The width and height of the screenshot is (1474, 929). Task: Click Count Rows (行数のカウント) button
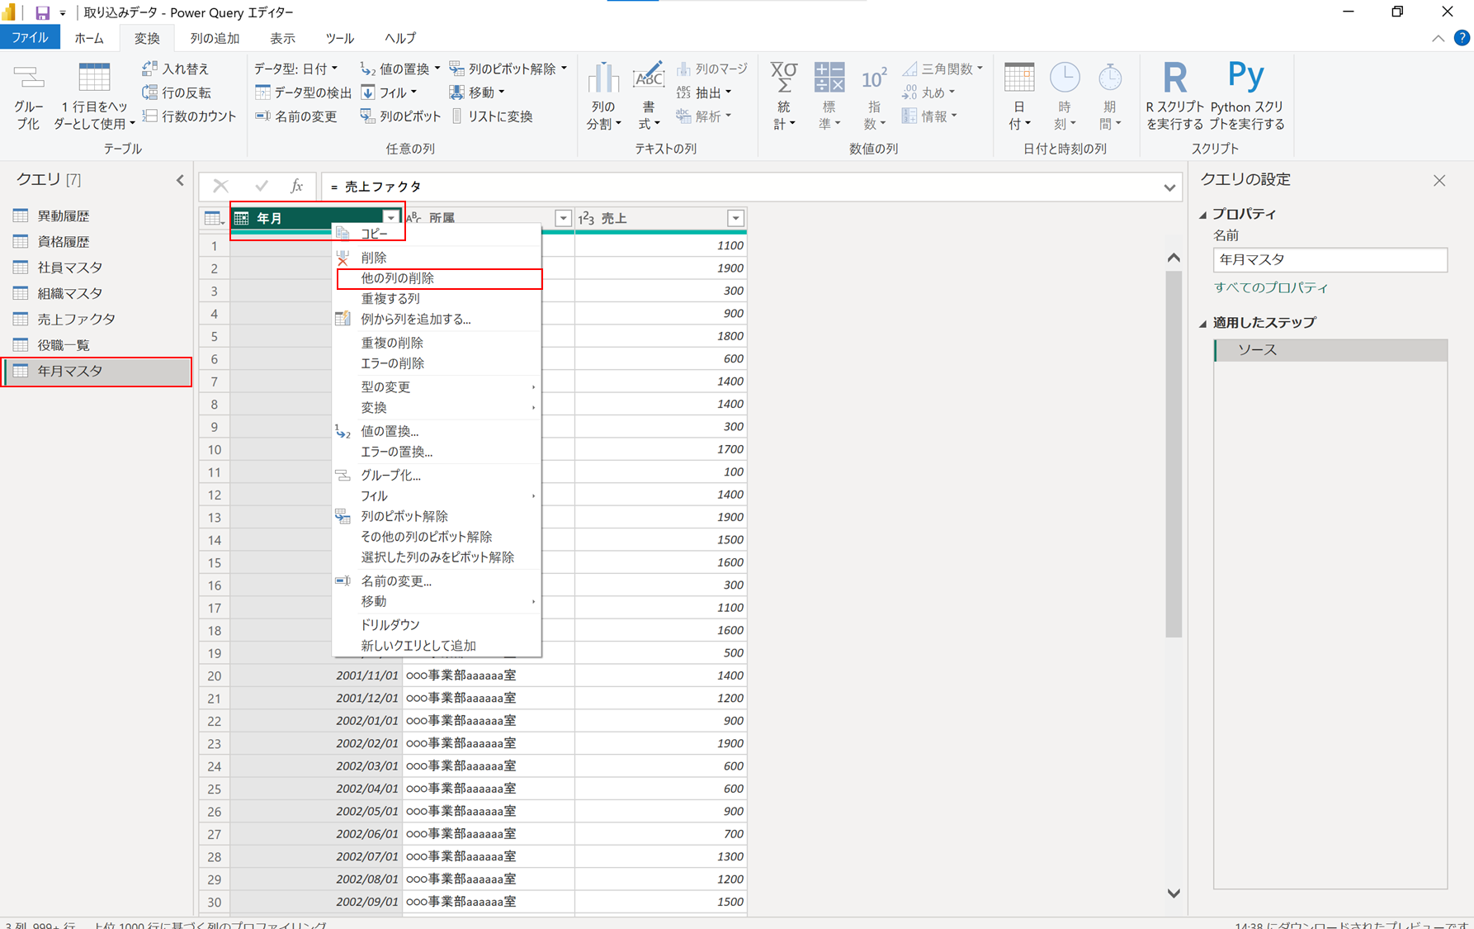tap(189, 116)
